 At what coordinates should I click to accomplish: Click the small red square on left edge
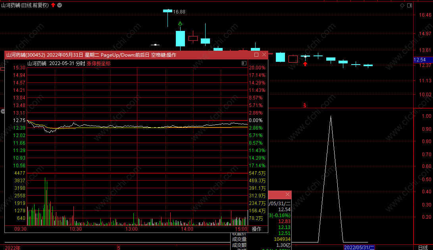pos(2,69)
